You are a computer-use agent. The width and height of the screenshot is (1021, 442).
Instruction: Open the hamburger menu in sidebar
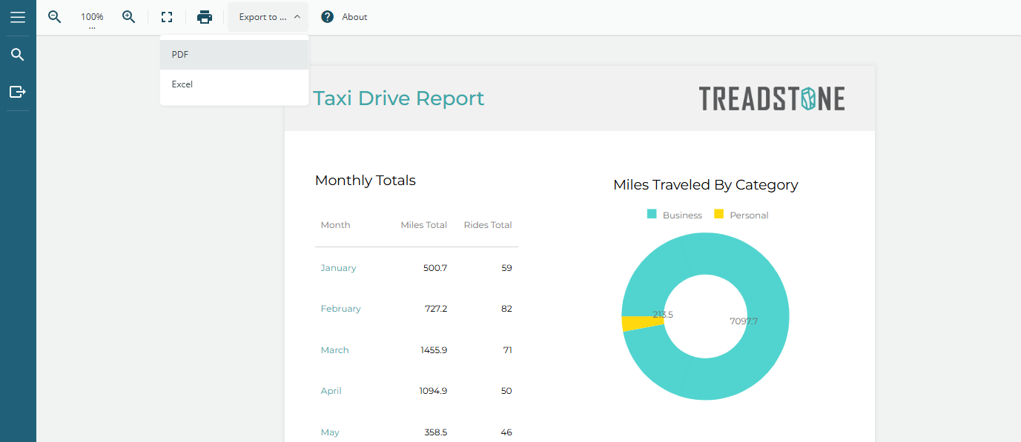coord(18,17)
